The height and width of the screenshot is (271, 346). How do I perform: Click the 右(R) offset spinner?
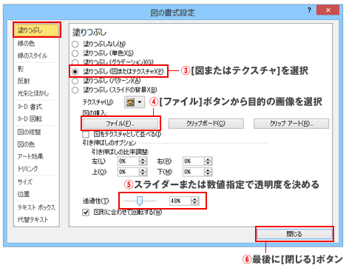coord(208,161)
